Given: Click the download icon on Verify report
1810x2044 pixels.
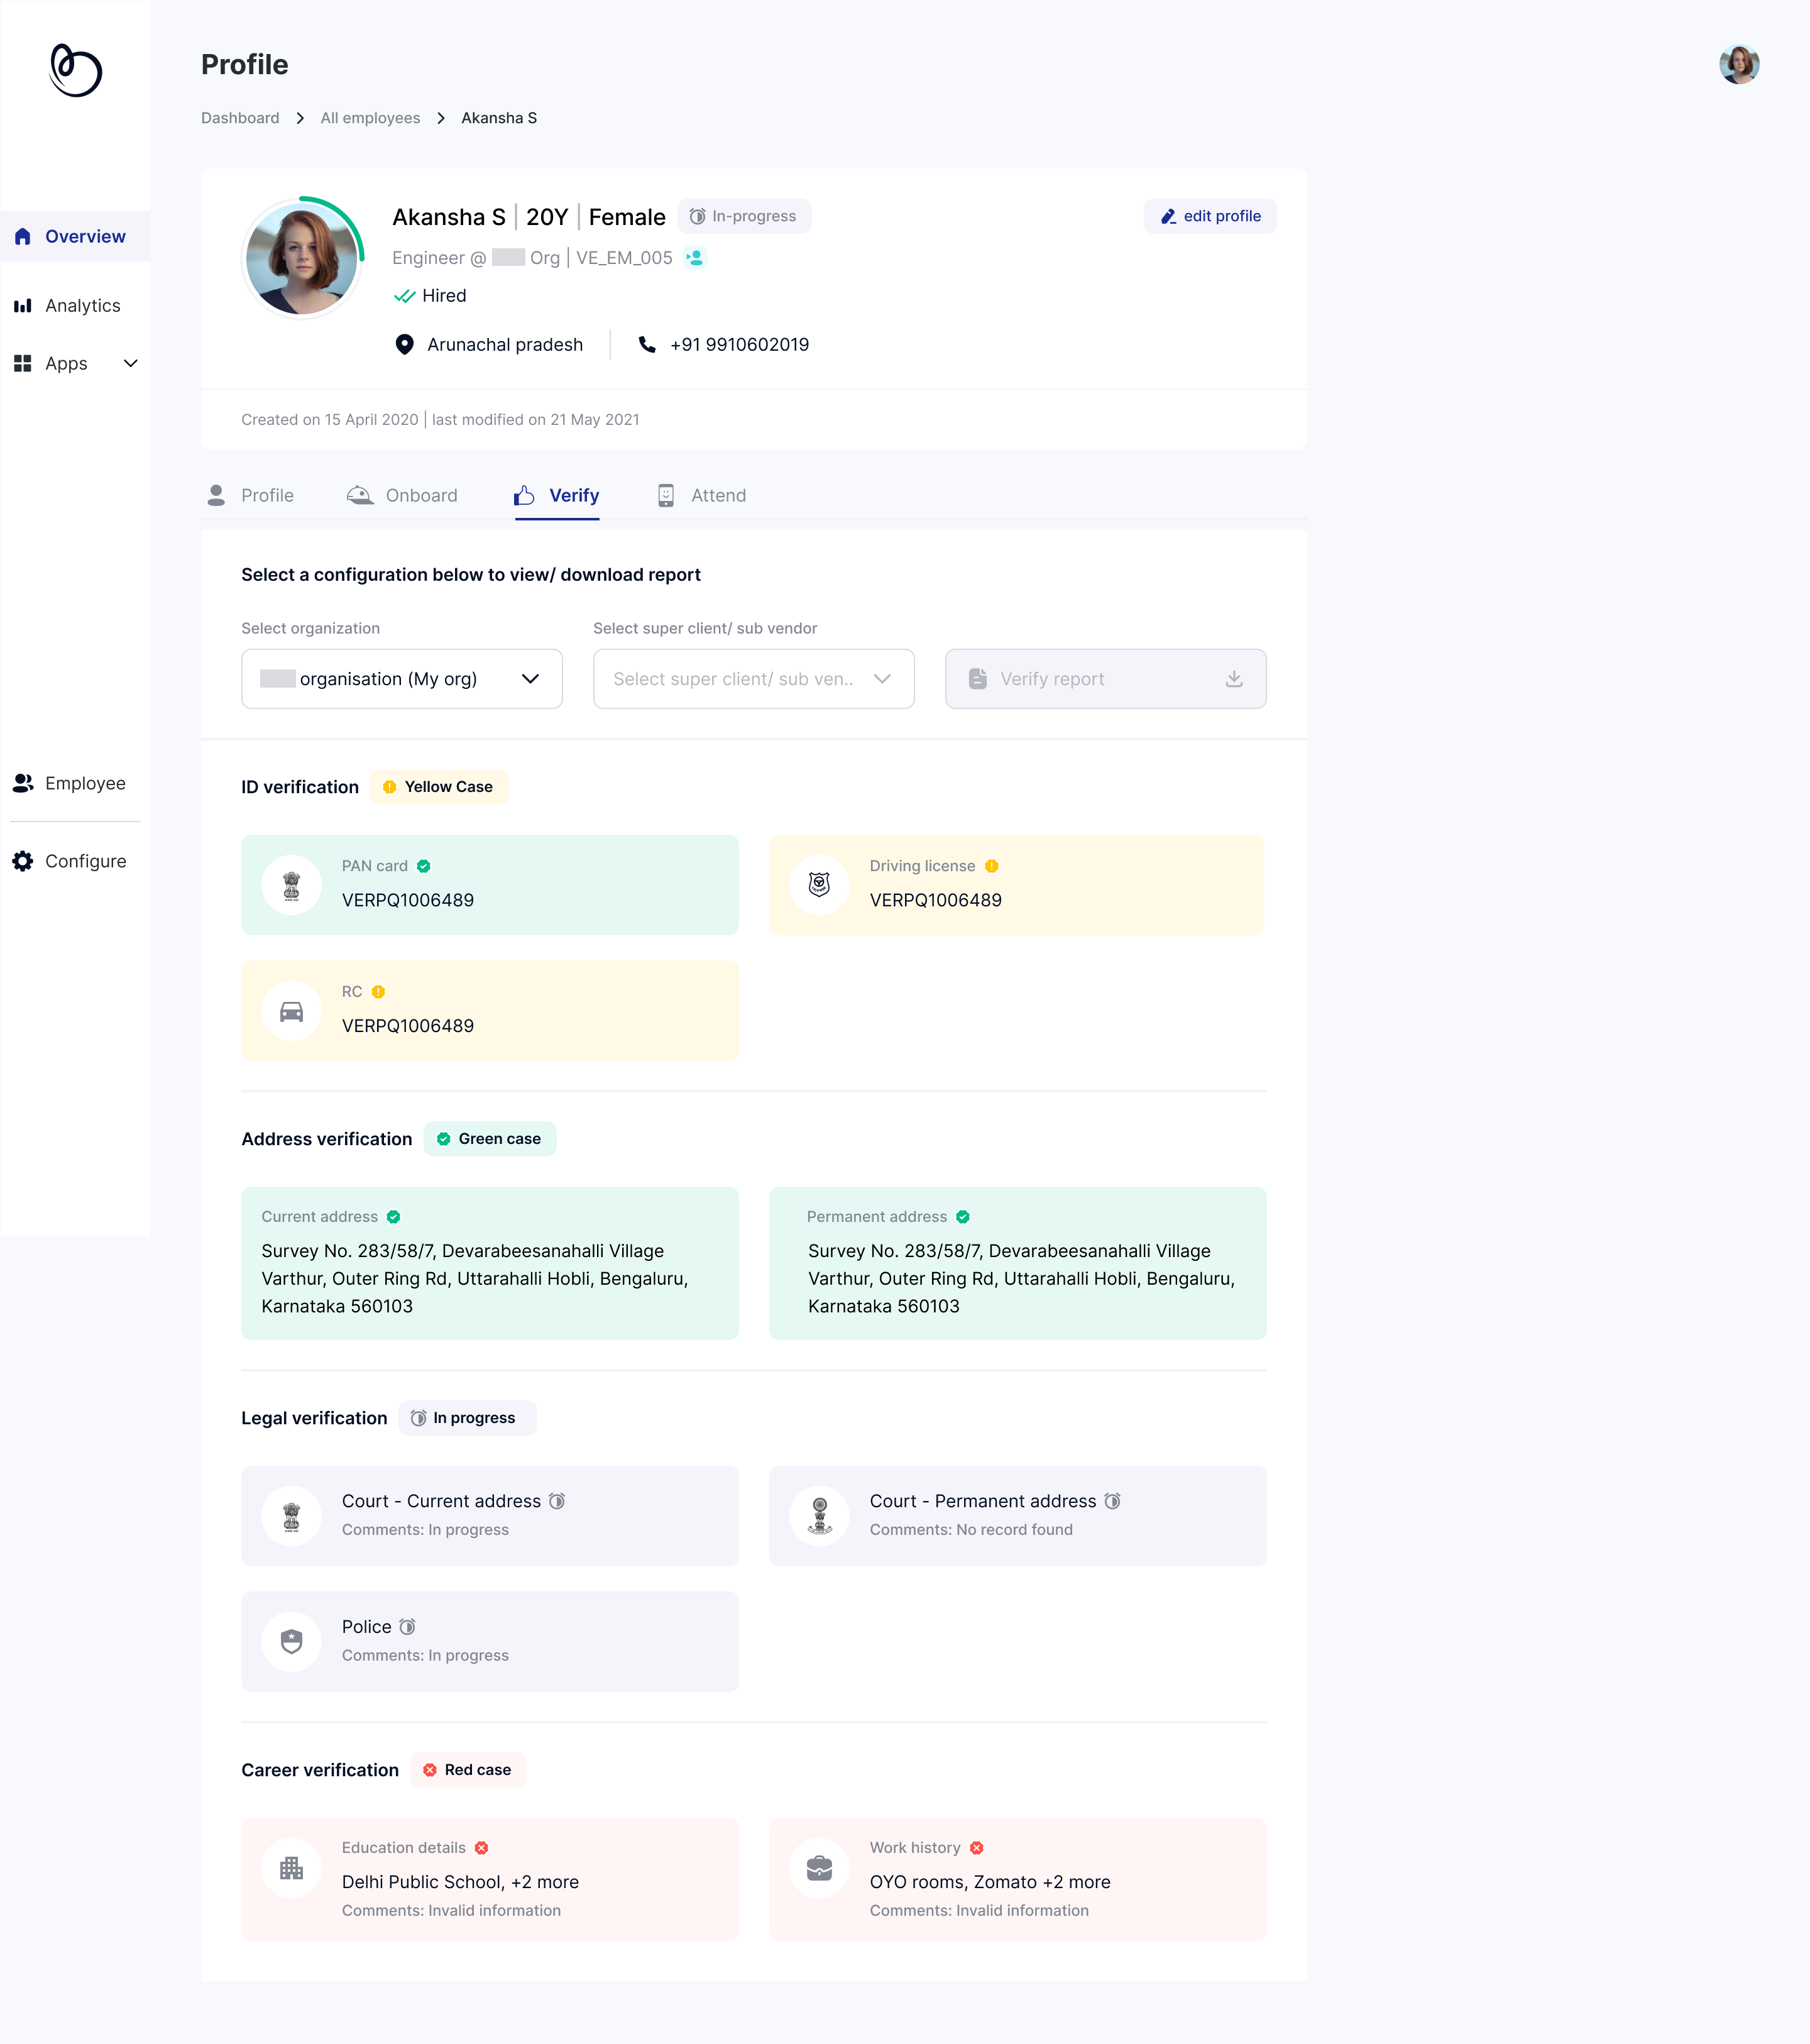Looking at the screenshot, I should tap(1233, 679).
